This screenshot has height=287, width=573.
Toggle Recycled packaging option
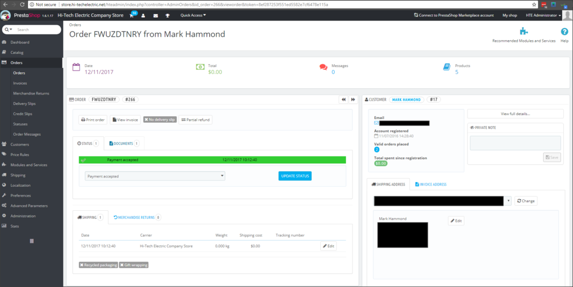click(99, 265)
